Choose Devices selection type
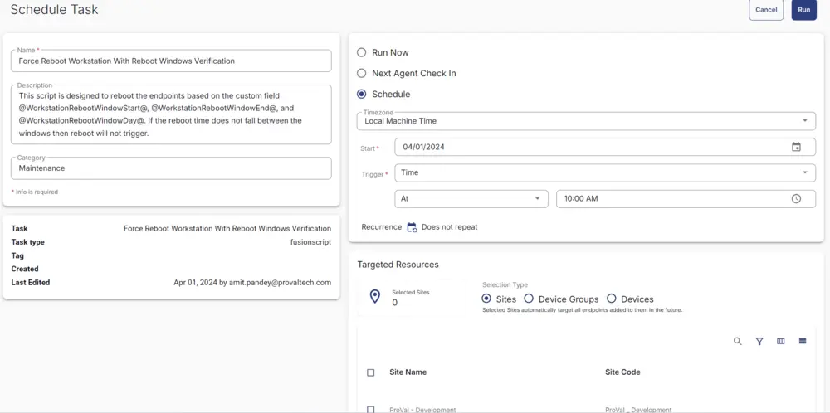 click(x=612, y=299)
